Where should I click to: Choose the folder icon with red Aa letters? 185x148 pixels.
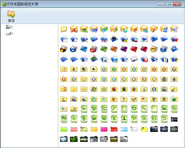[x=74, y=29]
